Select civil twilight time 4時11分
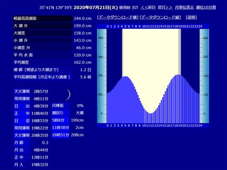The height and width of the screenshot is (170, 227). click(41, 99)
